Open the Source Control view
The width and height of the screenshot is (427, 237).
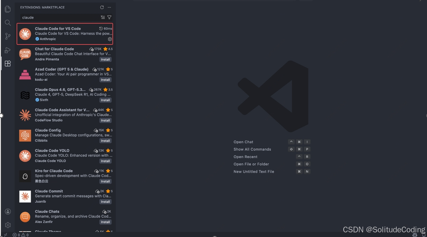pos(7,36)
